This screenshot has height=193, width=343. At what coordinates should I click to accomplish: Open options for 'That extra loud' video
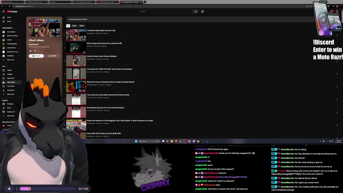tap(337, 74)
